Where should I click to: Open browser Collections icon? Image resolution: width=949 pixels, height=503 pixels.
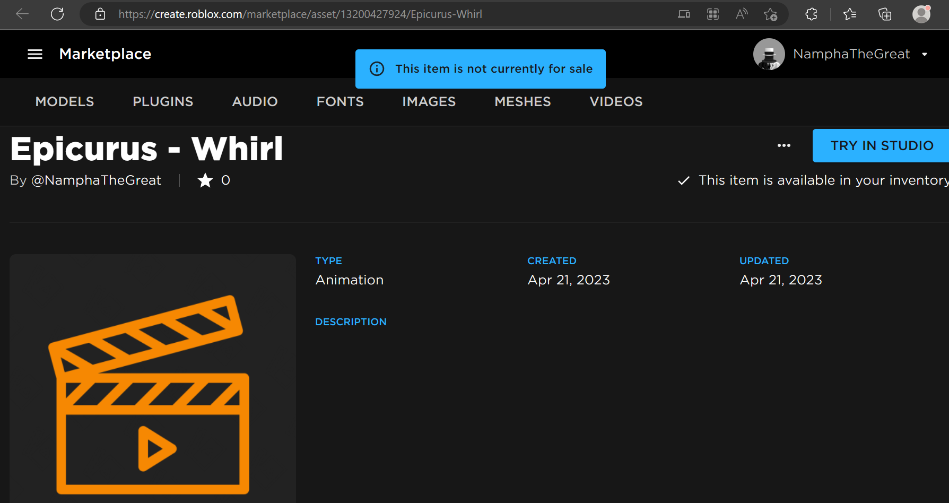pyautogui.click(x=885, y=14)
